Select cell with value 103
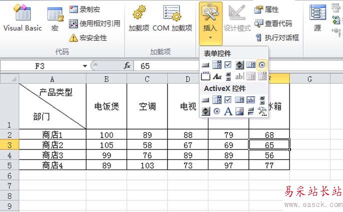 pyautogui.click(x=147, y=165)
